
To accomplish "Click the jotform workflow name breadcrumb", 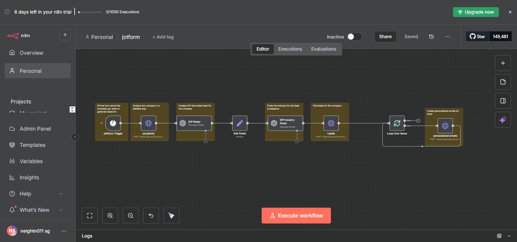I will (131, 37).
